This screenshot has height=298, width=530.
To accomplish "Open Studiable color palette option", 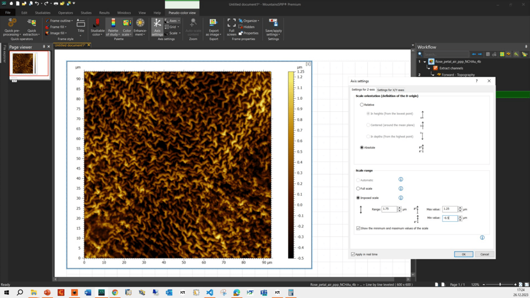I will 98,27.
